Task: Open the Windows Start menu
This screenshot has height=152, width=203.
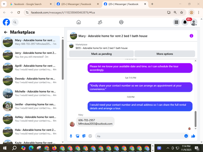Action: [x=4, y=148]
